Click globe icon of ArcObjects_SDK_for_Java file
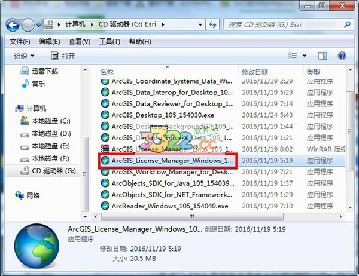Screen dimensions: 359x276 [x=105, y=183]
